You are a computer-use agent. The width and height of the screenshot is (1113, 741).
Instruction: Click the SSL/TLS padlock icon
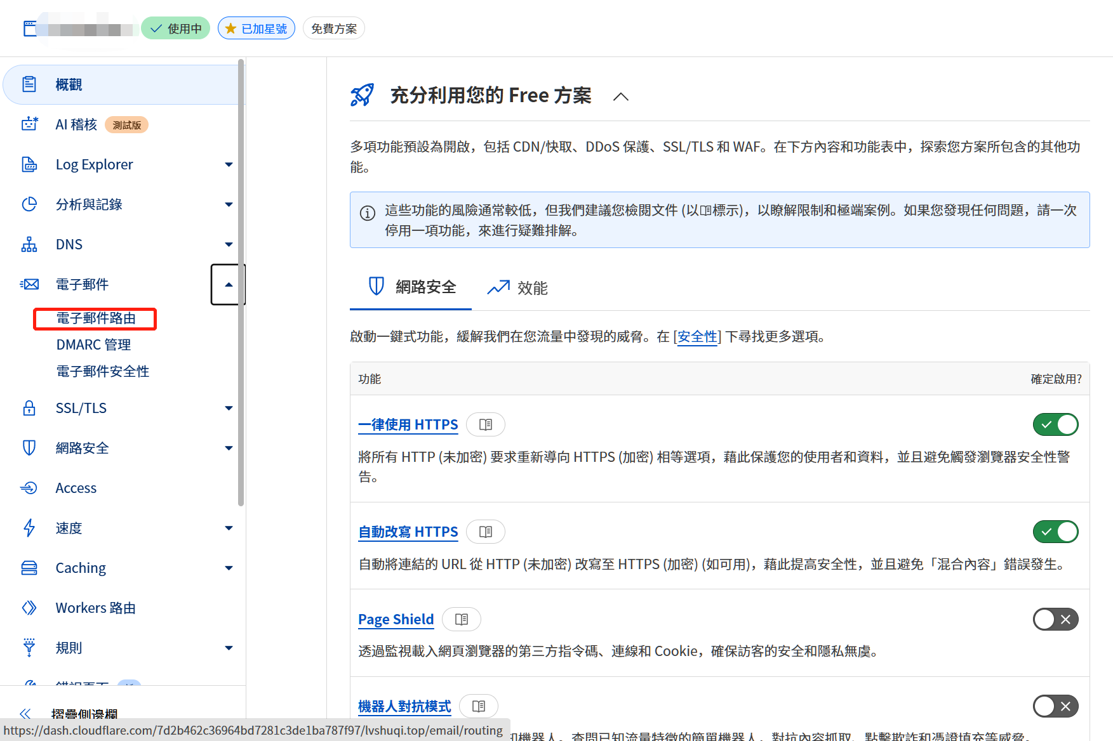coord(29,408)
